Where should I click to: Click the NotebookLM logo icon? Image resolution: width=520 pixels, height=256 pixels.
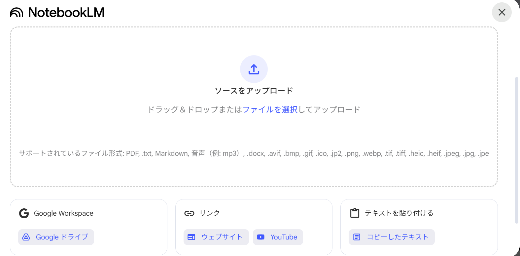pos(17,13)
